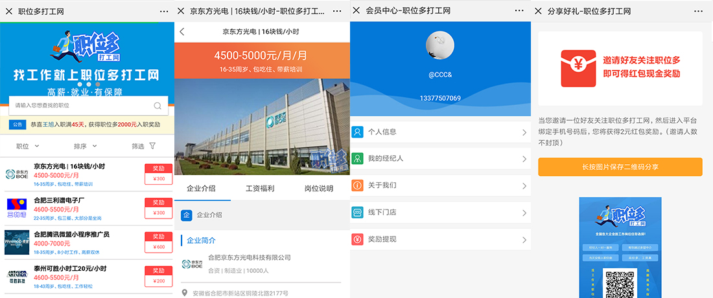Image resolution: width=713 pixels, height=298 pixels.
Task: Click the green 我的经纪人 icon
Action: [357, 158]
